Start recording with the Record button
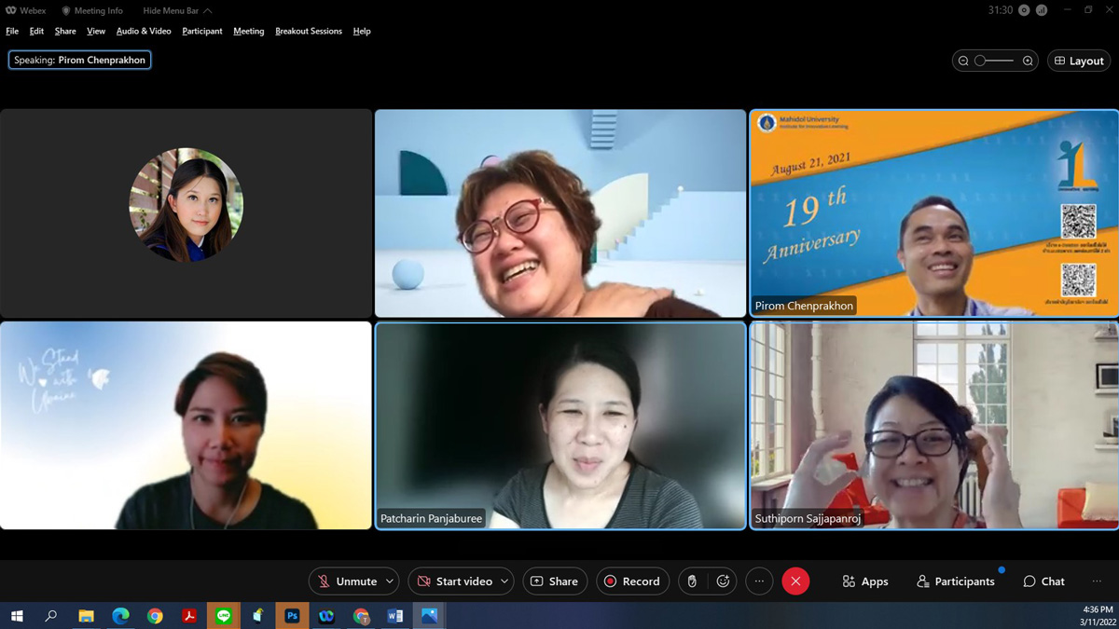Image resolution: width=1119 pixels, height=629 pixels. pyautogui.click(x=632, y=581)
